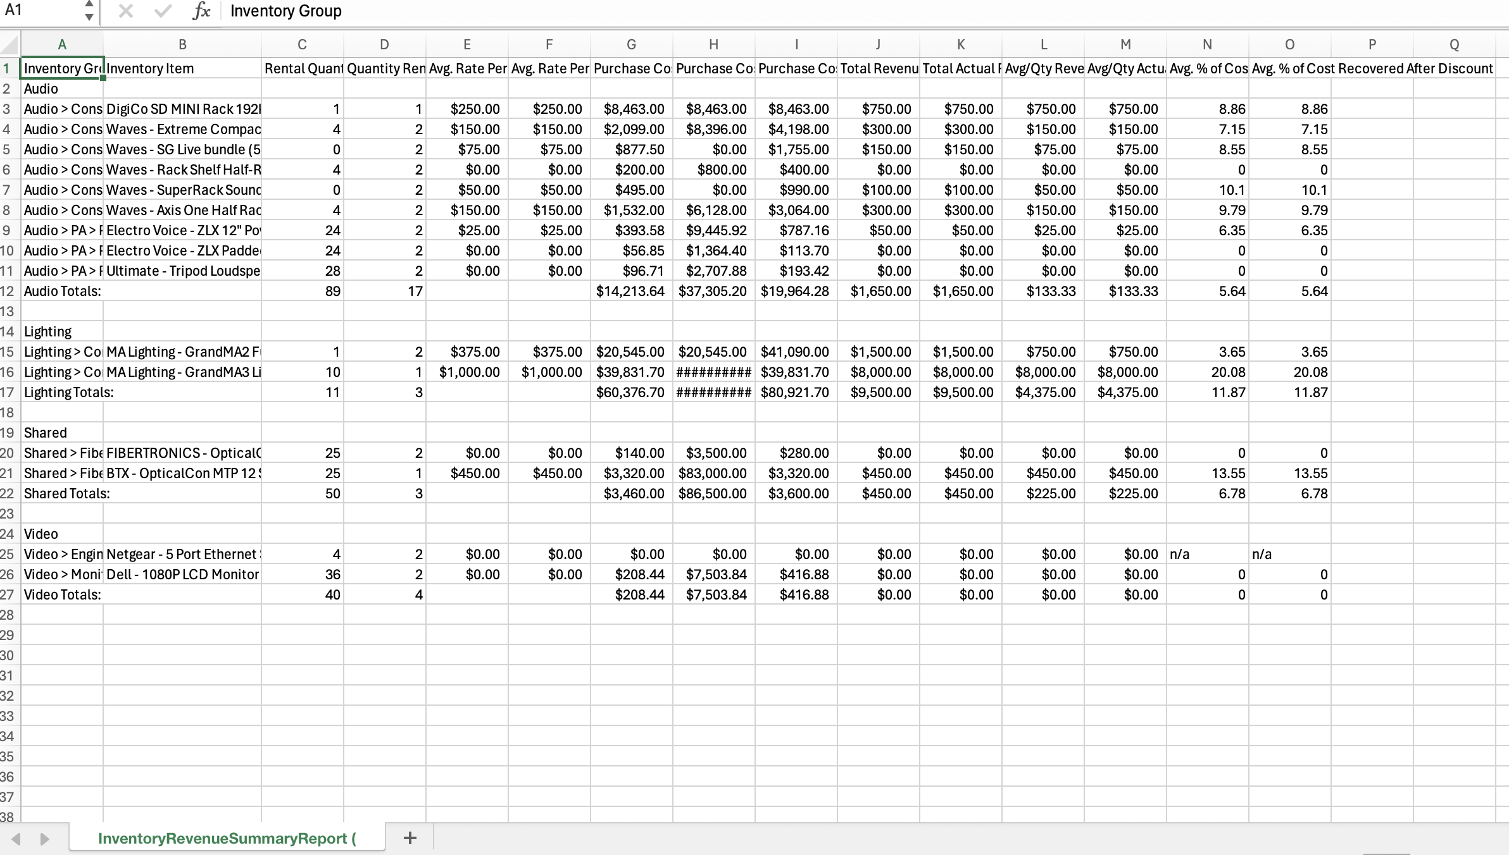The image size is (1509, 855).
Task: Click the formula bar text Inventory Group
Action: 286,11
